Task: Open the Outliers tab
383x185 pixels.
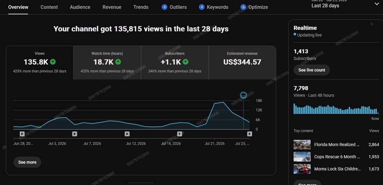Action: tap(174, 7)
